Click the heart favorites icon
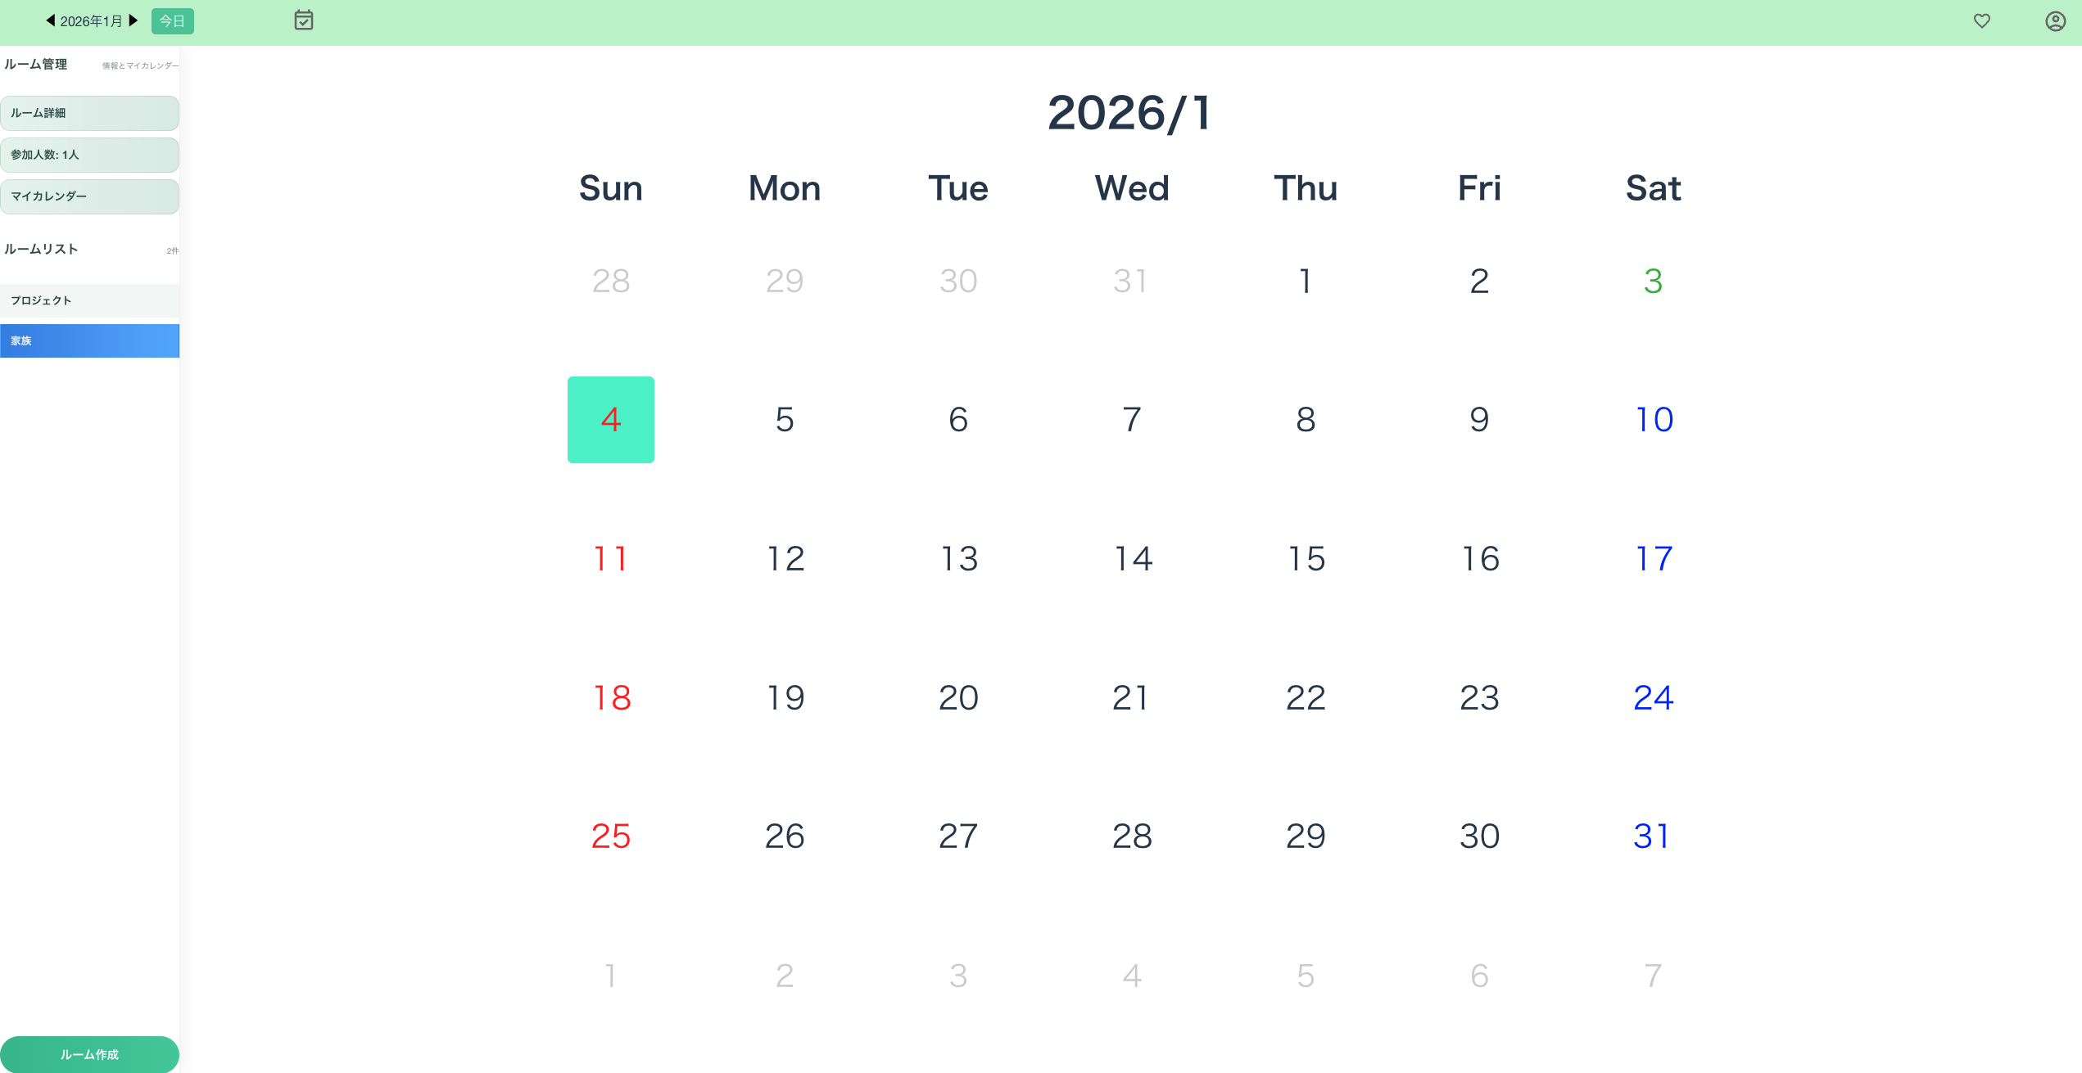This screenshot has width=2082, height=1073. (x=1981, y=20)
